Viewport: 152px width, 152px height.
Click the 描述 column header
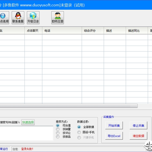115,31
